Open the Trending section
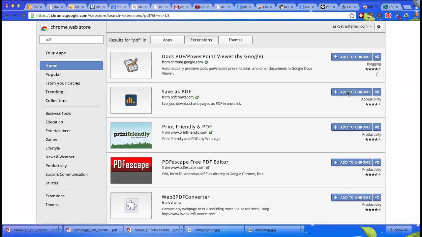The height and width of the screenshot is (237, 422). 54,92
